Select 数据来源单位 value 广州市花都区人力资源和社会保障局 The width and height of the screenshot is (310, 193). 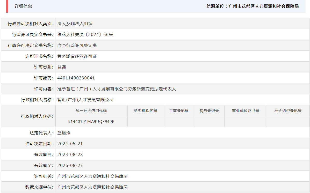click(92, 187)
